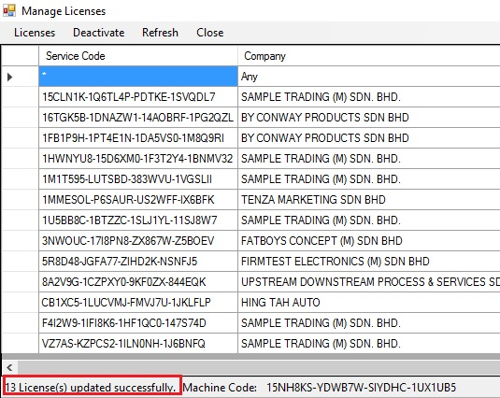
Task: Click the horizontal scrollbar track
Action: click(x=259, y=367)
